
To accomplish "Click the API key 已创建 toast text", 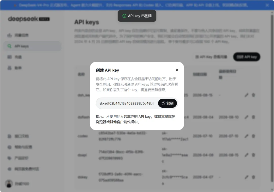I will 140,16.
